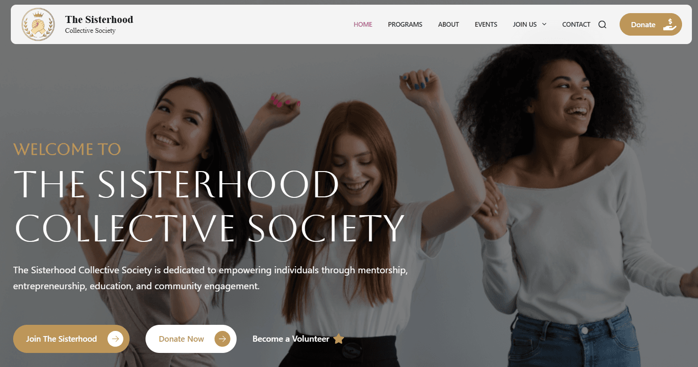Click the Collective Society tagline
This screenshot has height=367, width=698.
pyautogui.click(x=90, y=31)
